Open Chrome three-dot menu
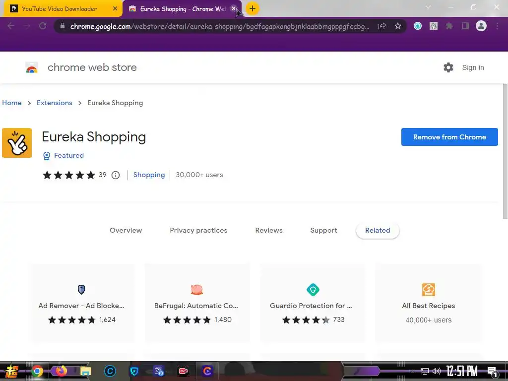 click(x=497, y=26)
